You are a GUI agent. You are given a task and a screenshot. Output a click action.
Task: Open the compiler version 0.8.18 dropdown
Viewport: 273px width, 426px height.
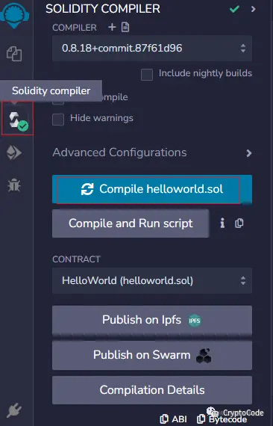point(152,49)
